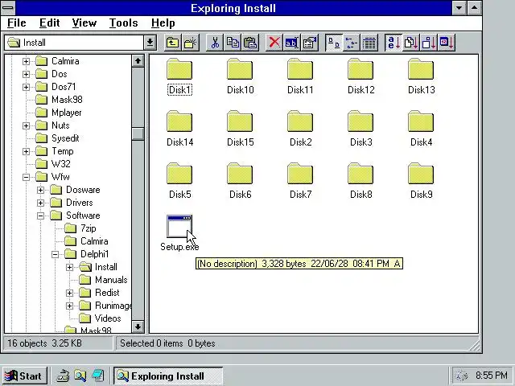Rename using the a.b toolbar icon
This screenshot has width=515, height=386.
point(291,43)
